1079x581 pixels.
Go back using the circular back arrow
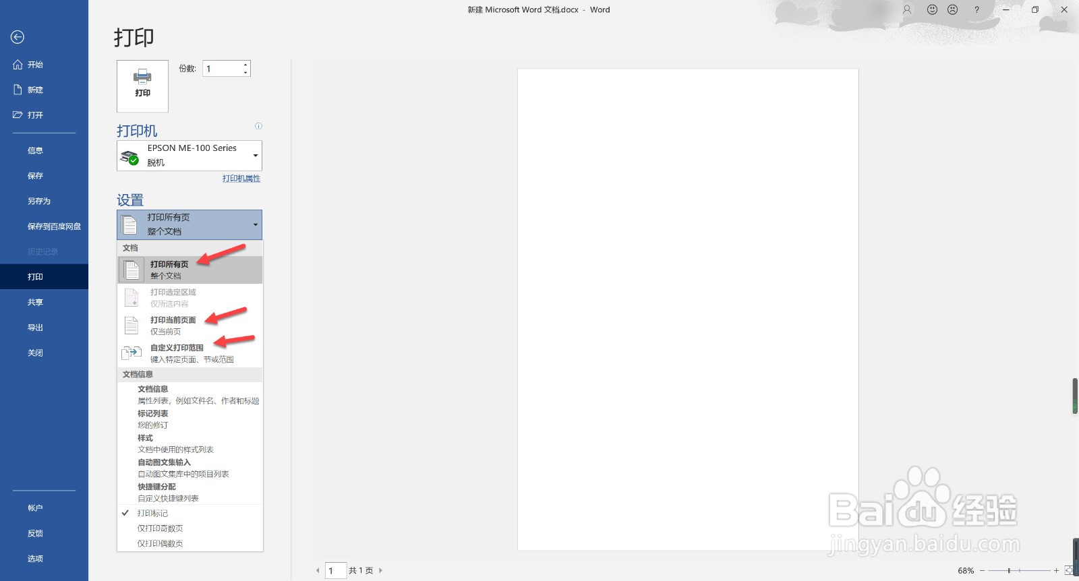point(18,37)
